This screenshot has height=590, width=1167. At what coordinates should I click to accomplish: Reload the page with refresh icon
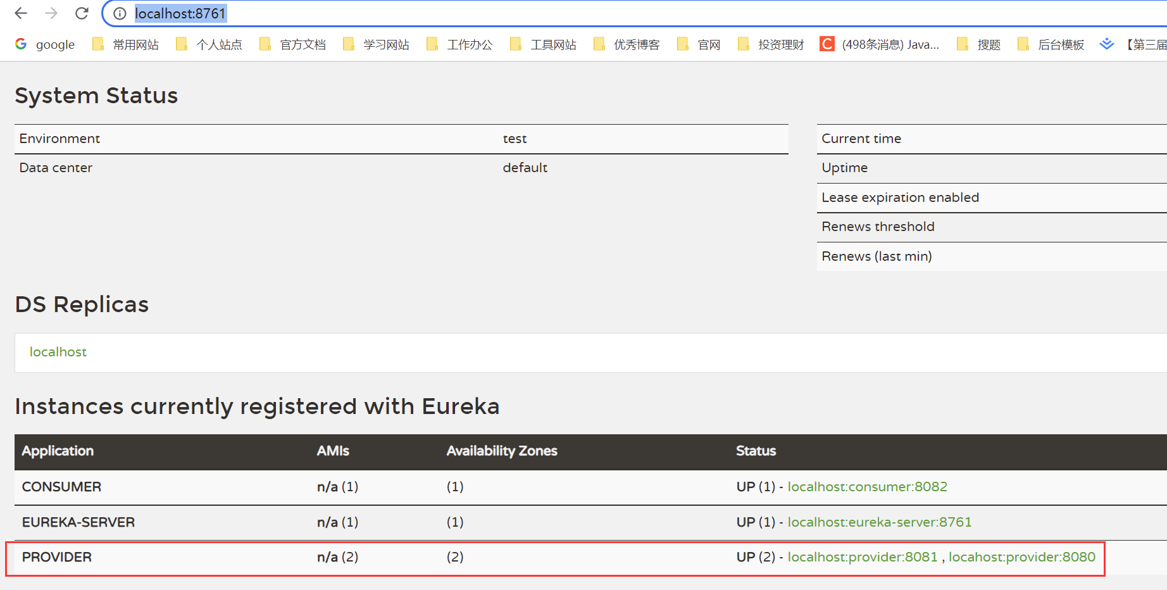(82, 13)
